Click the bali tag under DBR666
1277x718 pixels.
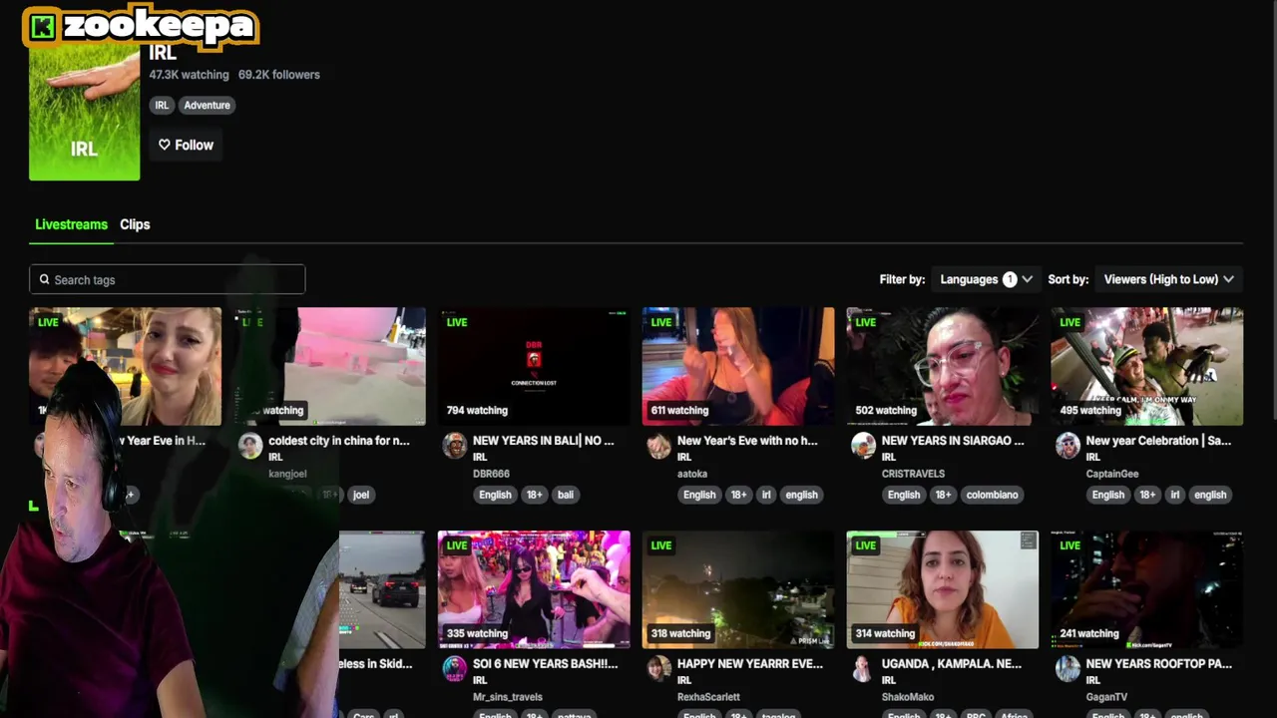click(x=566, y=495)
